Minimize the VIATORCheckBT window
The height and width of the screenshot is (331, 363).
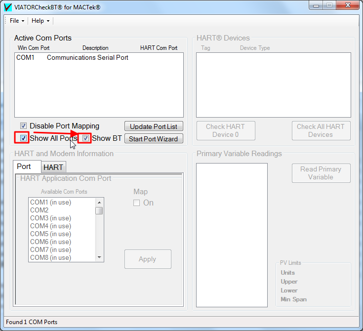pyautogui.click(x=316, y=5)
